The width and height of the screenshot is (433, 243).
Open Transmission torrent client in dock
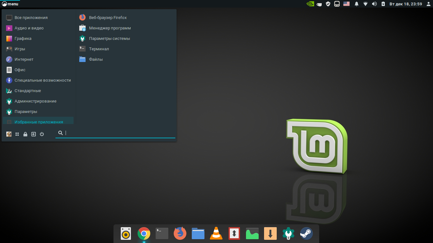pyautogui.click(x=234, y=234)
